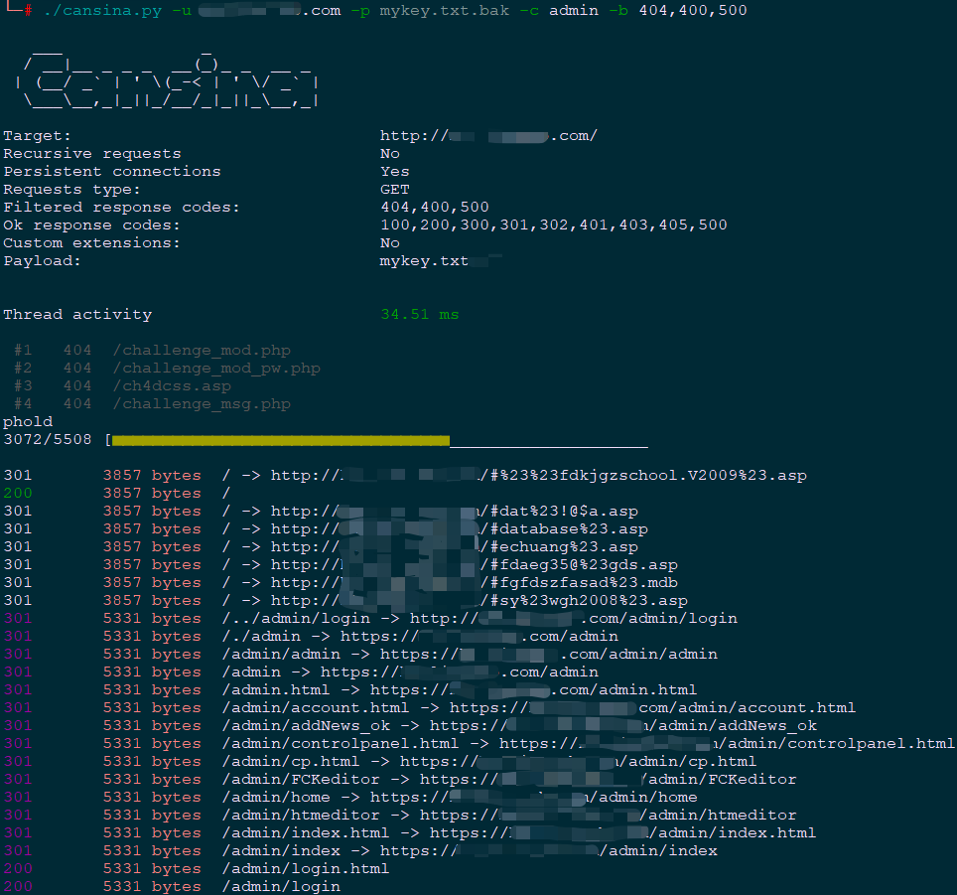Click the yellow scan progress bar
The height and width of the screenshot is (895, 957).
[x=281, y=440]
